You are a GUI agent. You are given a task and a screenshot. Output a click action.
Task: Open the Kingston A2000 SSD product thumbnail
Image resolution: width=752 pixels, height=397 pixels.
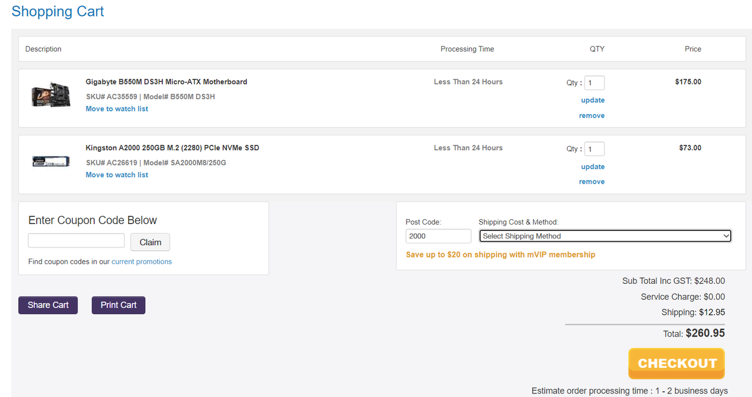click(51, 161)
